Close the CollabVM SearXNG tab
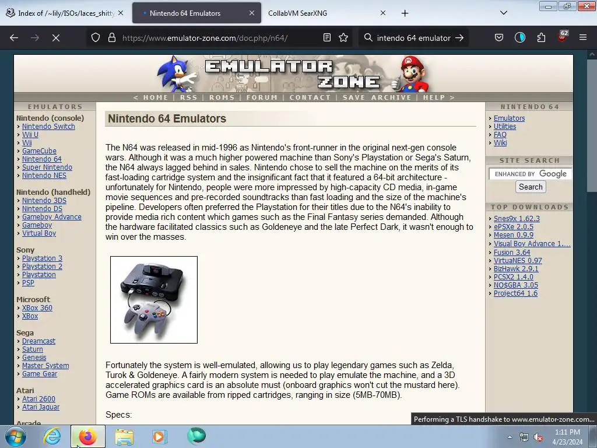Screen dimensions: 597x448 (383, 13)
